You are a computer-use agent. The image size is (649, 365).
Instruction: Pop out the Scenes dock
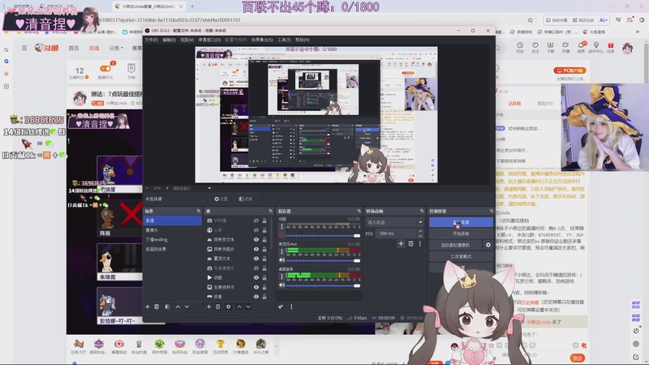pyautogui.click(x=198, y=211)
